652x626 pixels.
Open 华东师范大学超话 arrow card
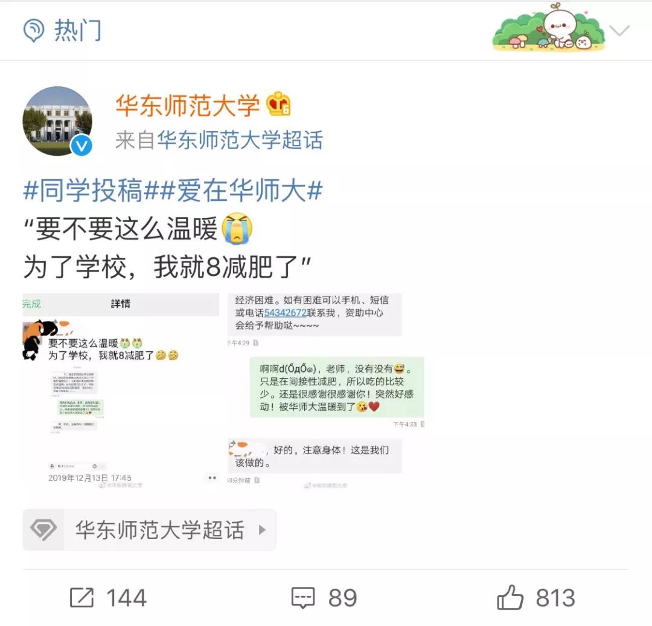click(149, 529)
